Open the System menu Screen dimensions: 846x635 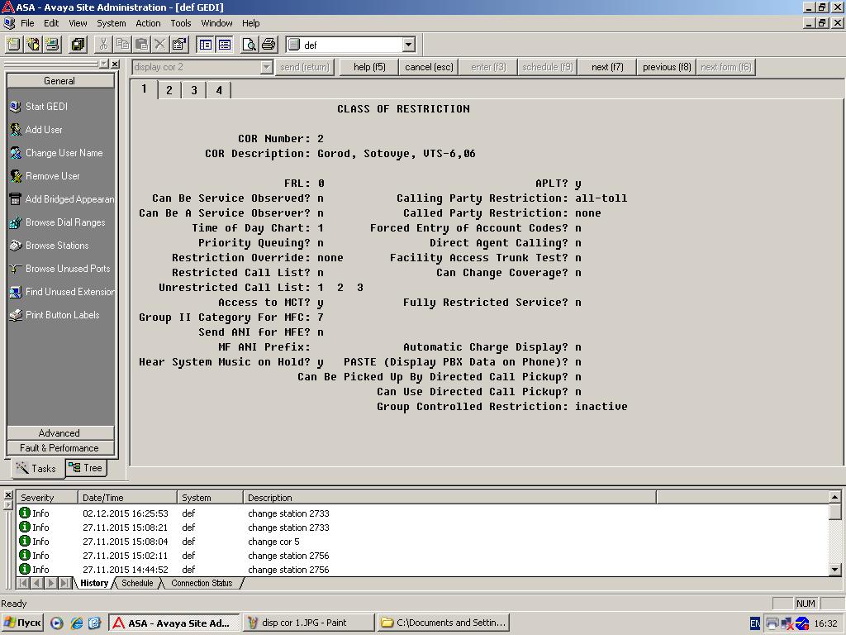(112, 23)
